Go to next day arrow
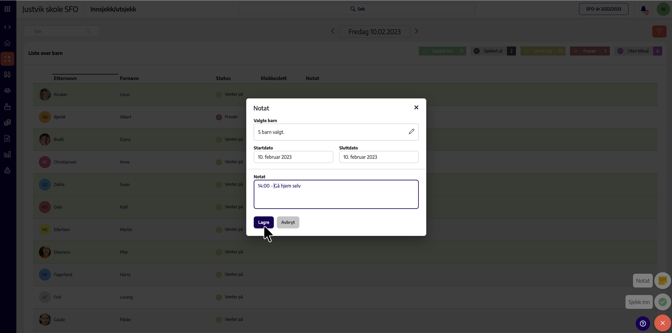672x333 pixels. [x=416, y=31]
